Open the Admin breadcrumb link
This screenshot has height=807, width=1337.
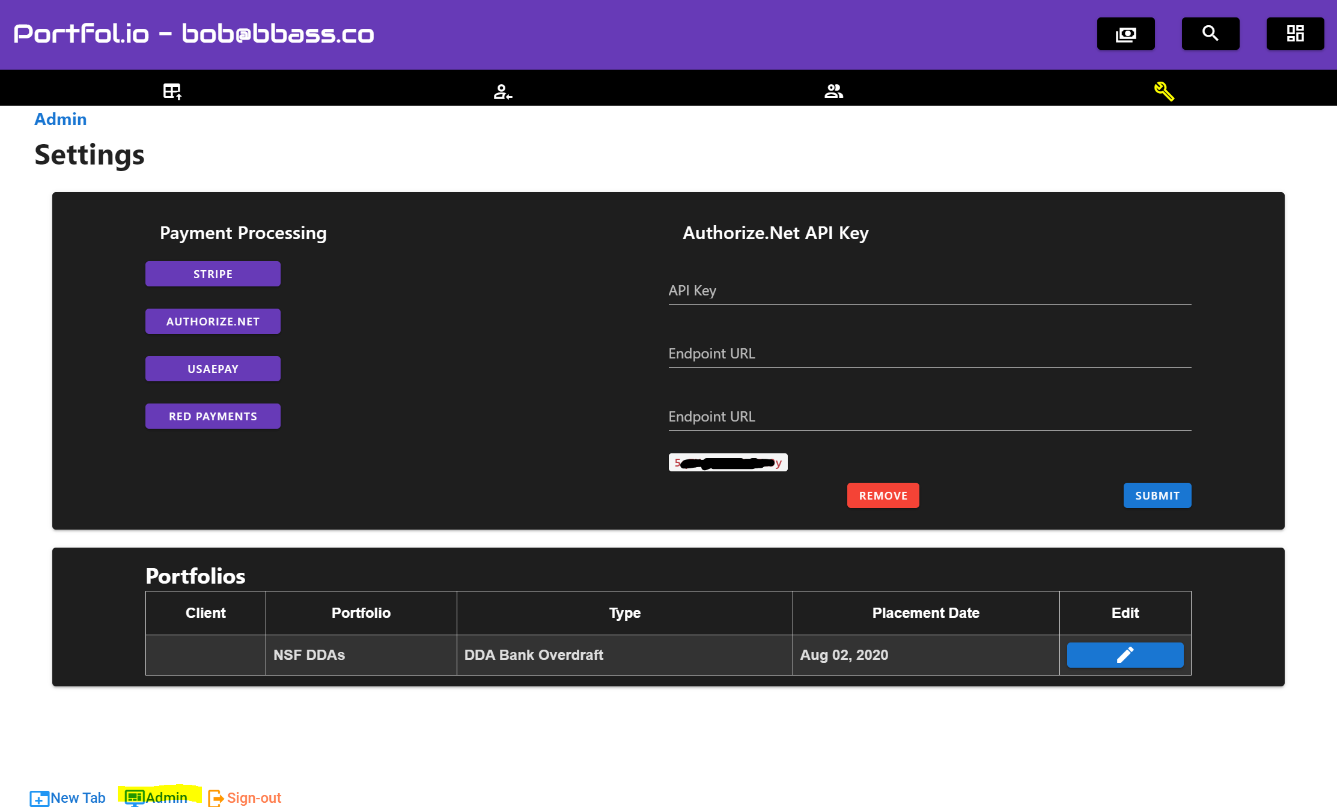60,119
